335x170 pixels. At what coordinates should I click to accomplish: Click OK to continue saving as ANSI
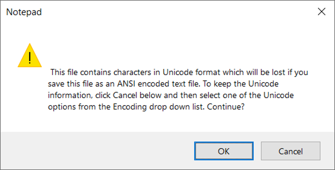tap(224, 151)
